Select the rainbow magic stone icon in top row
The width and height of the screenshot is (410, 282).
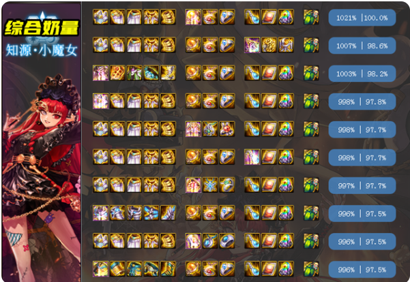click(286, 17)
